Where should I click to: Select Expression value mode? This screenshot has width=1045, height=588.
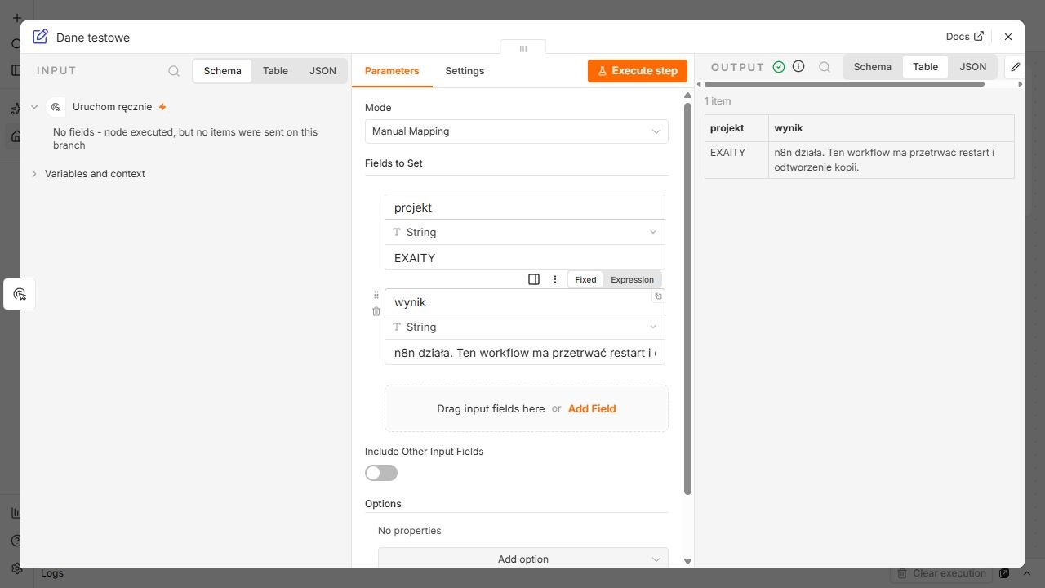[632, 279]
